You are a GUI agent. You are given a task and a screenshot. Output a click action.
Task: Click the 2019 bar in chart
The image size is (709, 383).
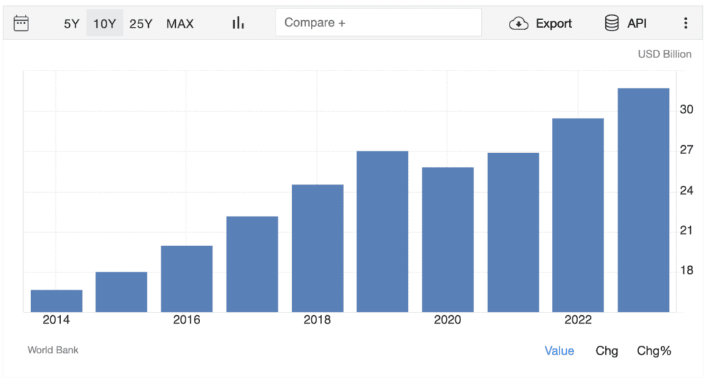(x=382, y=231)
